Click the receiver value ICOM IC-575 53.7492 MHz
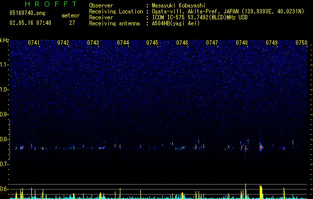This screenshot has height=199, width=313. click(200, 17)
